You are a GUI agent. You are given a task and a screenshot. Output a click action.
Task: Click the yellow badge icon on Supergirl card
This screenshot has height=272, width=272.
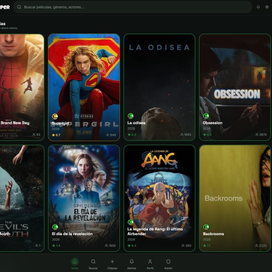pyautogui.click(x=55, y=116)
